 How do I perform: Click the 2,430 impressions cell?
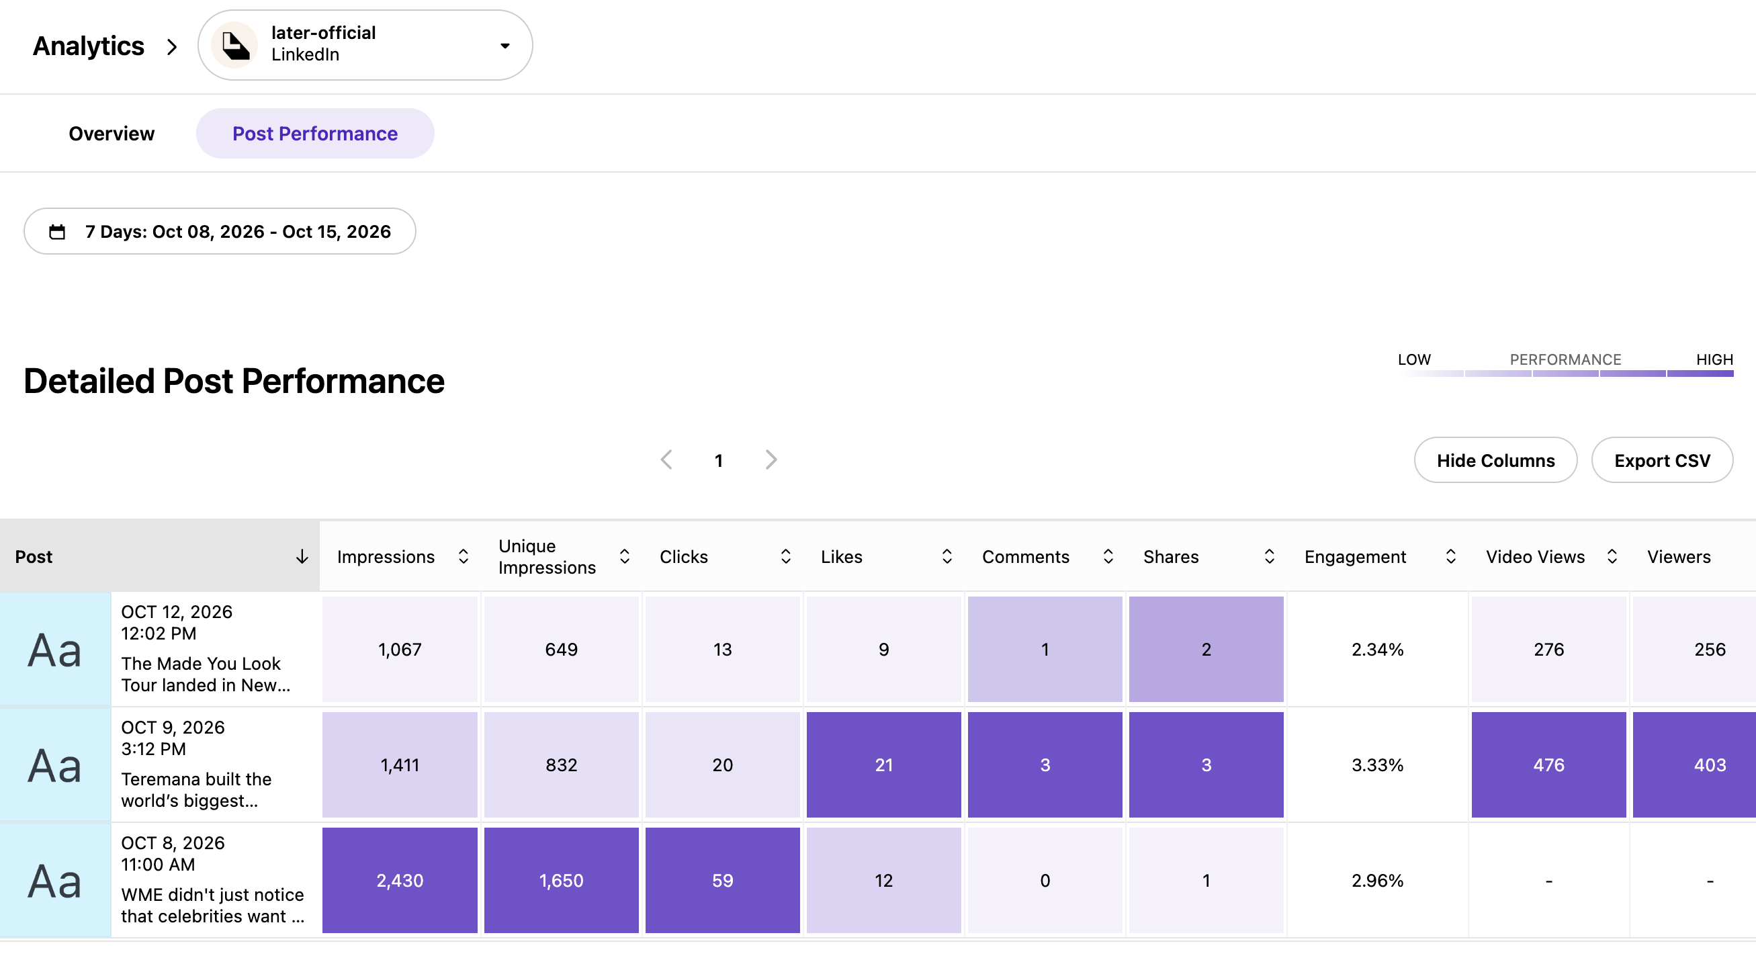click(x=400, y=880)
